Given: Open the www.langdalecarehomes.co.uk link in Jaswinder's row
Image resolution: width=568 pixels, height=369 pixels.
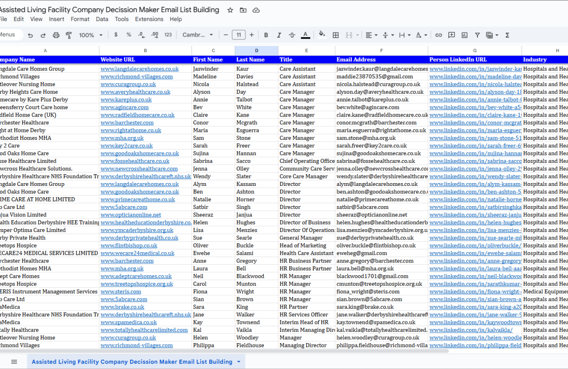Looking at the screenshot, I should [x=139, y=69].
